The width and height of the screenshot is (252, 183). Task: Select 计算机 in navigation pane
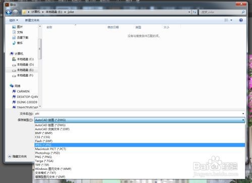click(17, 54)
